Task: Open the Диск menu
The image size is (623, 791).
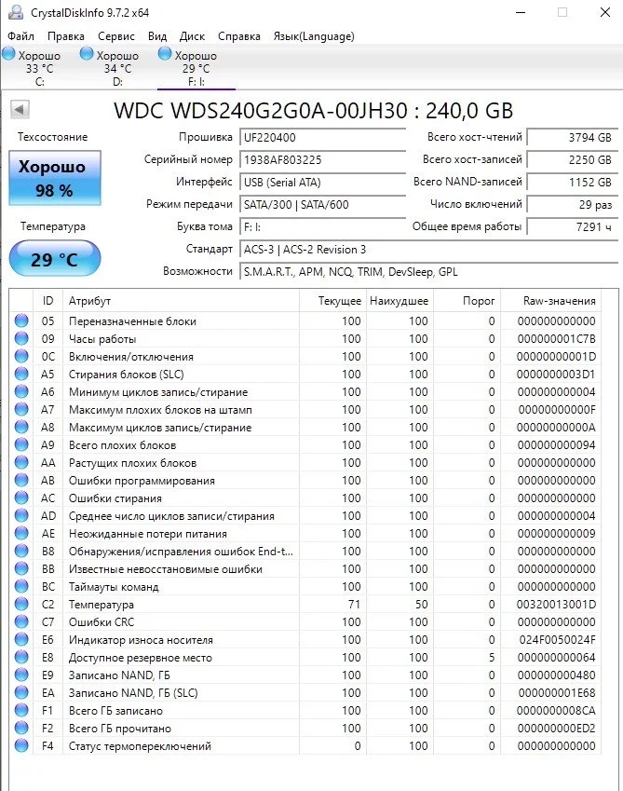Action: point(192,36)
